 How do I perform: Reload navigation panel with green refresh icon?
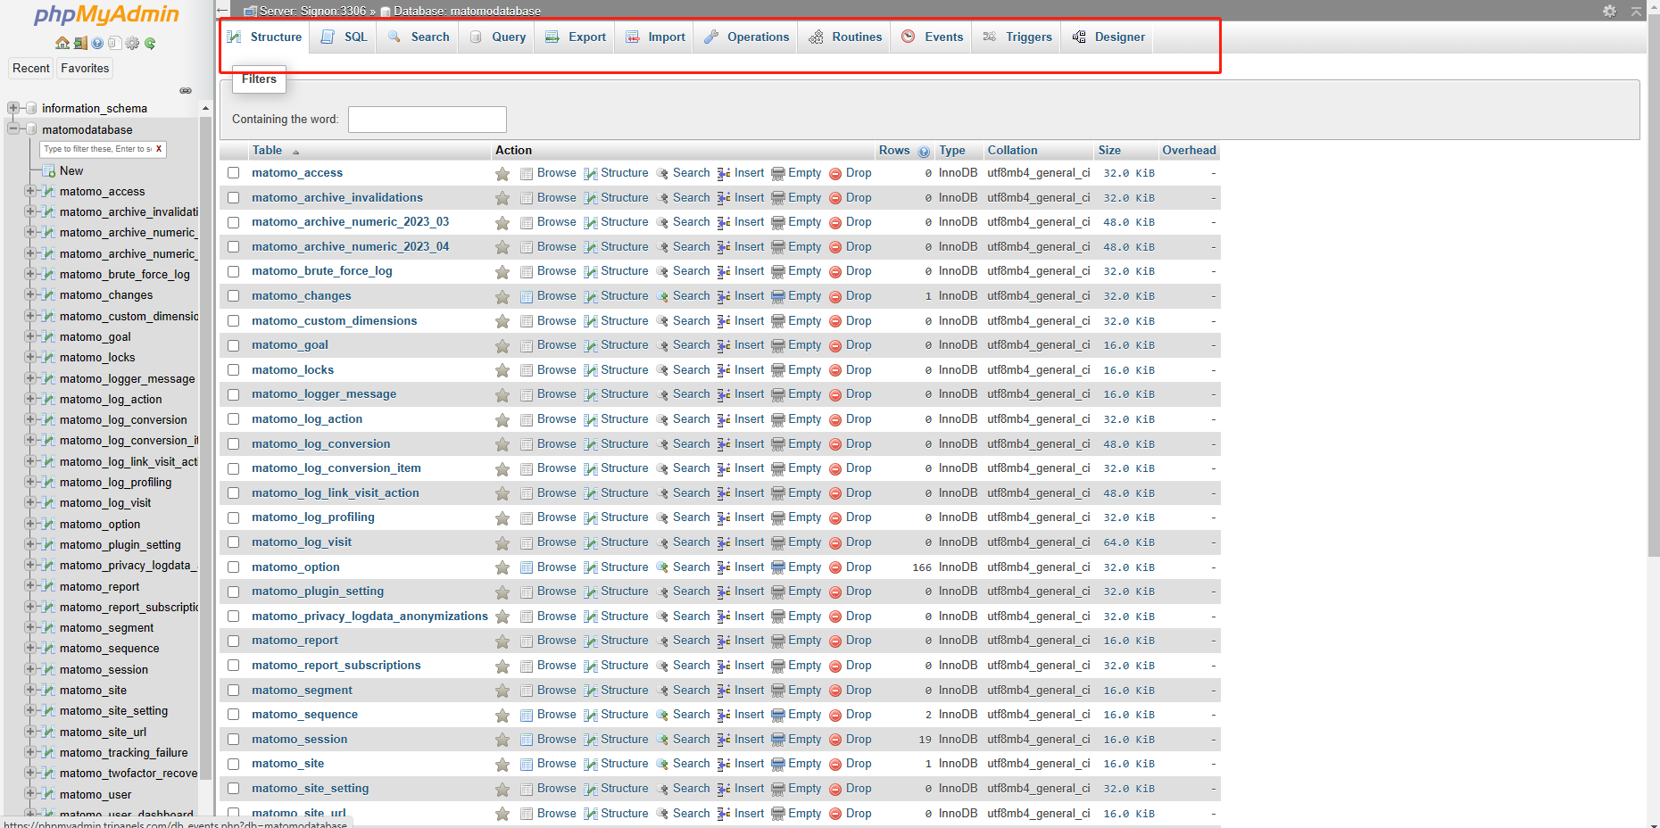[150, 43]
